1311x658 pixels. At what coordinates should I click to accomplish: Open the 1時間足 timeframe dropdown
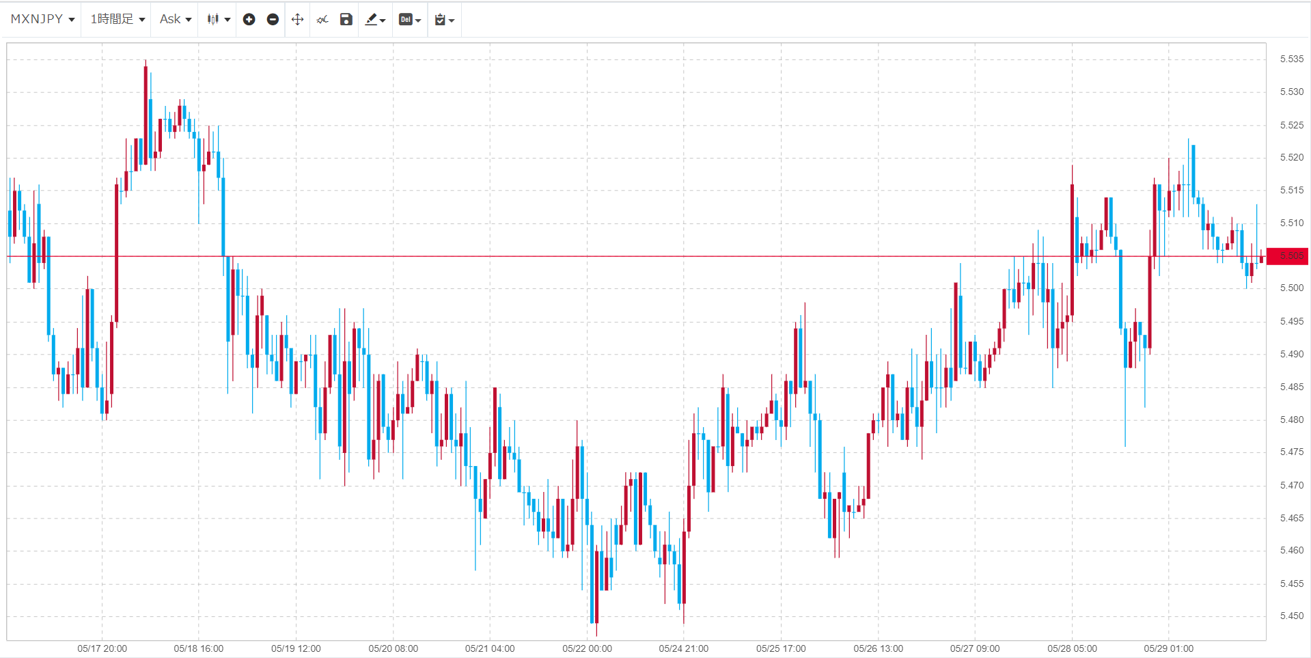coord(118,19)
